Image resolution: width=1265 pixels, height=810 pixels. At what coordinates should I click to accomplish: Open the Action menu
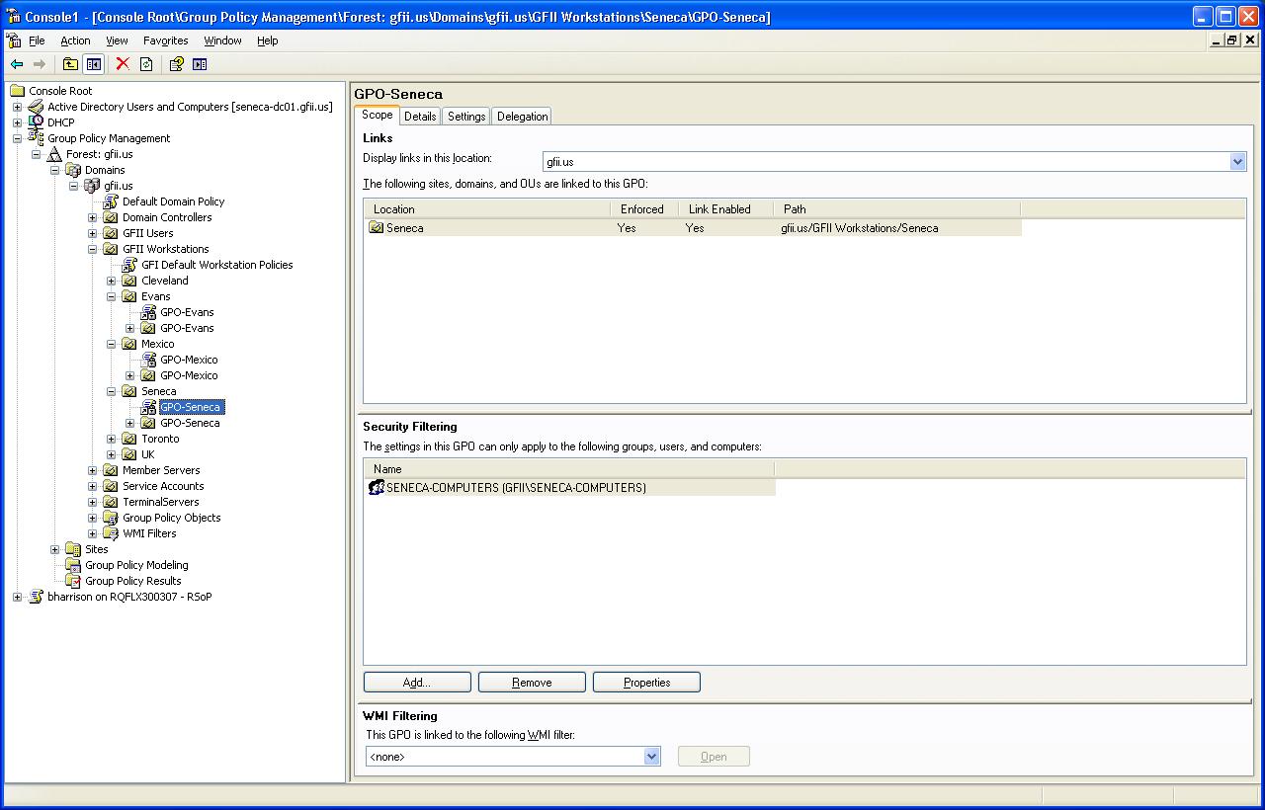75,40
